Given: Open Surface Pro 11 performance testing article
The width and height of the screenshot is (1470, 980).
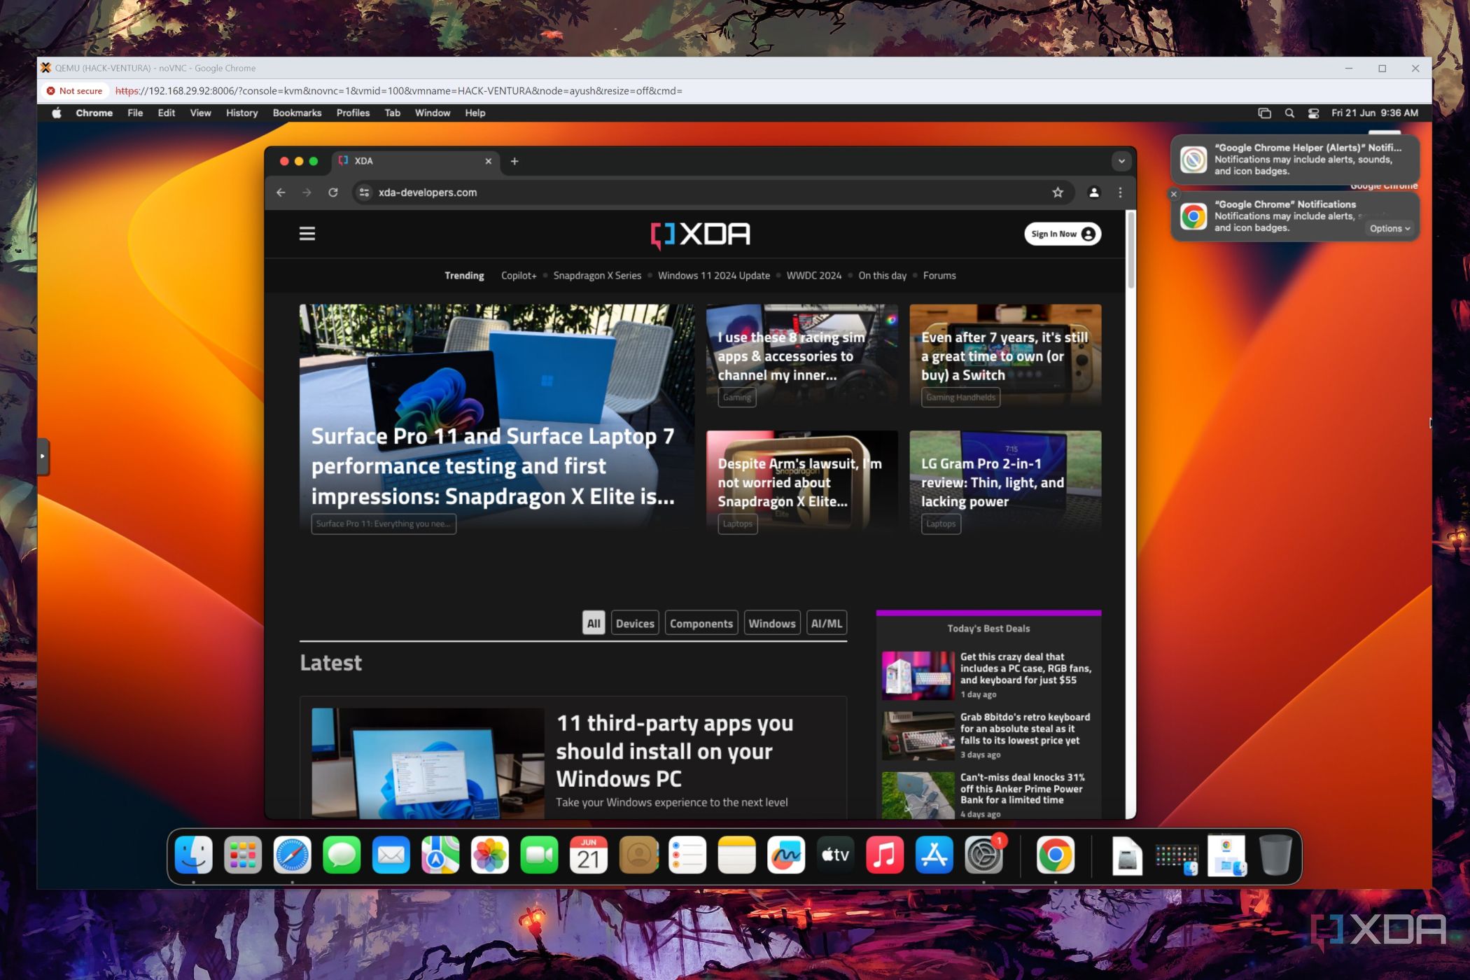Looking at the screenshot, I should (x=493, y=465).
